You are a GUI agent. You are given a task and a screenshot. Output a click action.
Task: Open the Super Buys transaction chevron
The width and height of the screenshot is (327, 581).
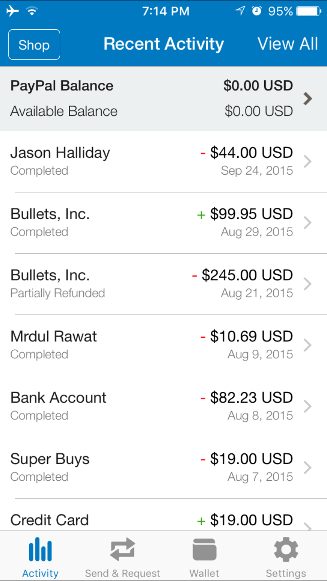pyautogui.click(x=308, y=468)
